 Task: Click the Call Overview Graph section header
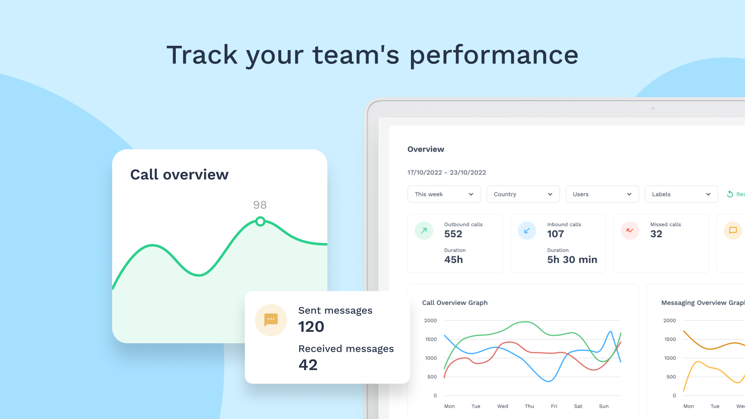click(x=455, y=302)
